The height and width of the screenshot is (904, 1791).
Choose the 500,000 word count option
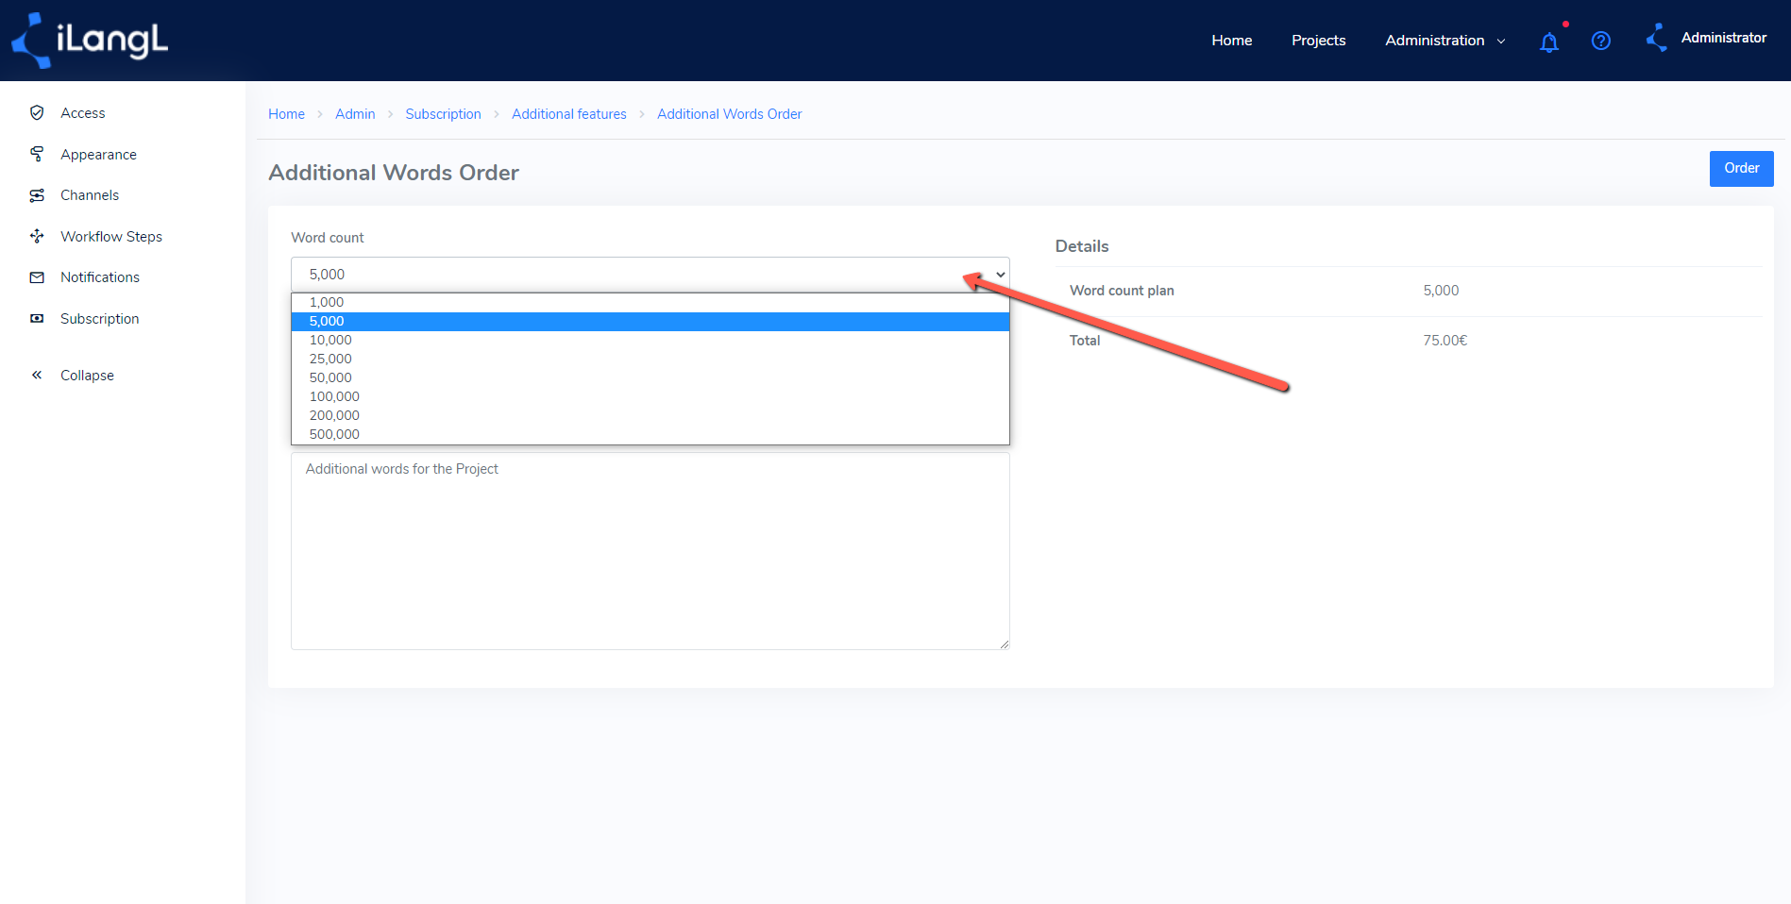[651, 434]
